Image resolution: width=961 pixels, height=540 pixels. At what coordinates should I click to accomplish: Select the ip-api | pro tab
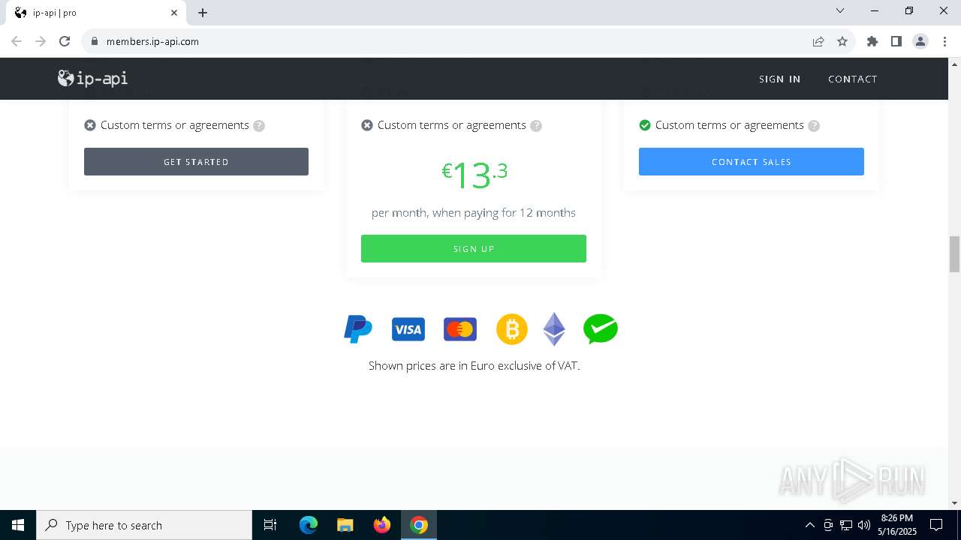click(96, 13)
